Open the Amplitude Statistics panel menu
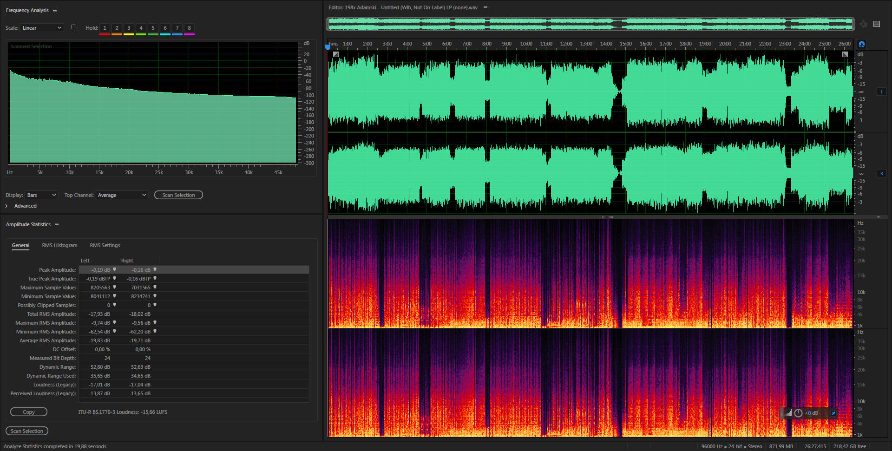 57,225
